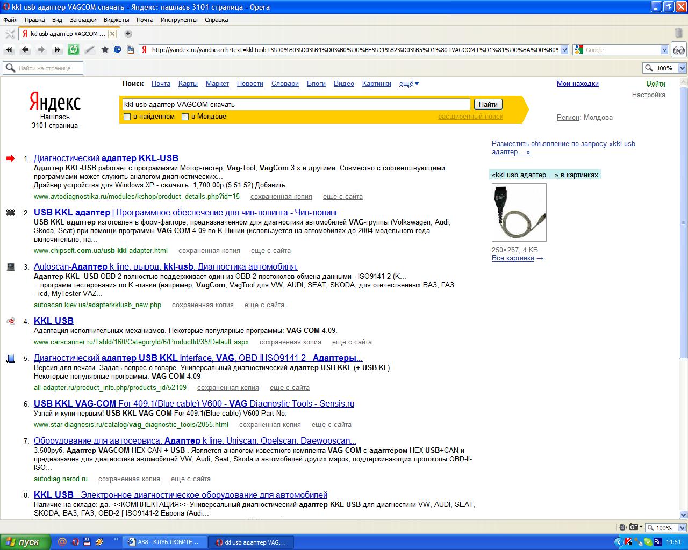The width and height of the screenshot is (688, 550).
Task: Open the closed tabs trash can
Action: pos(679,33)
